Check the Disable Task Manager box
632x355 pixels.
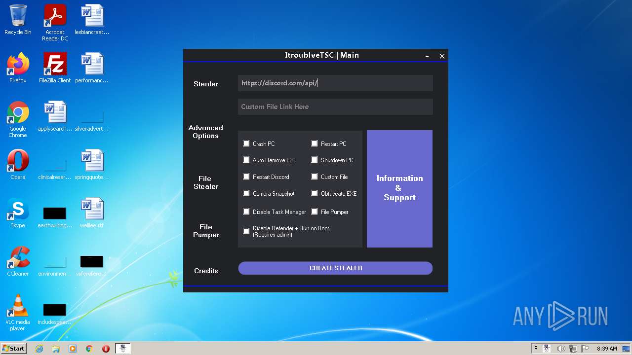(x=246, y=212)
